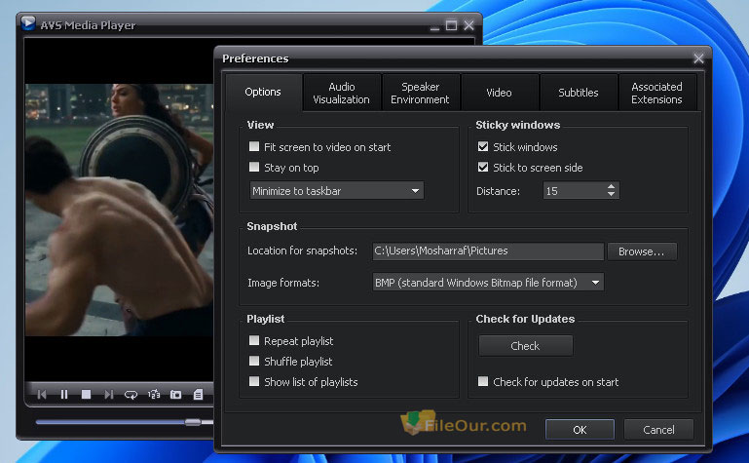Click the Sticky windows group heading

[x=518, y=125]
